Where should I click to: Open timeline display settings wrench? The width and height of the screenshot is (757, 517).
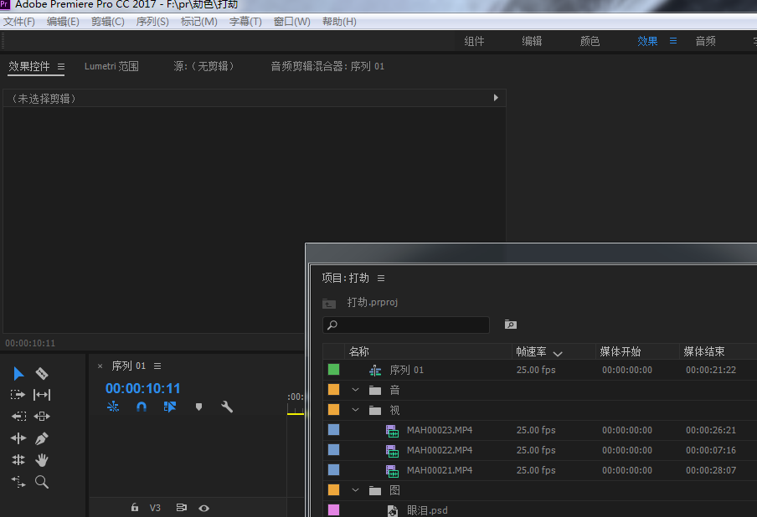(226, 407)
